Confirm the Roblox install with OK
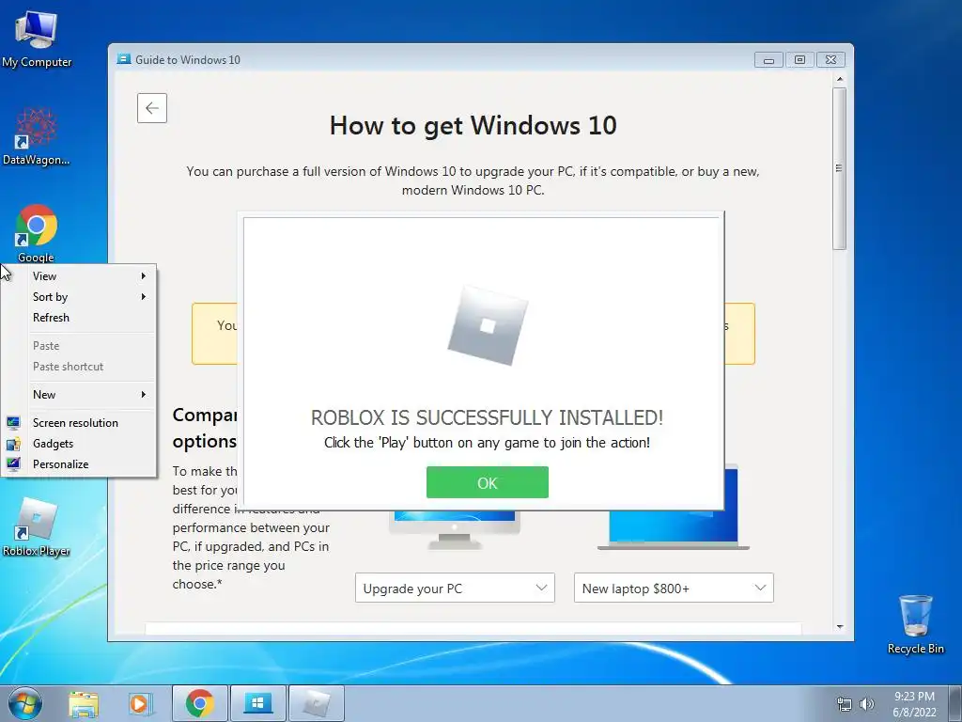The width and height of the screenshot is (962, 722). 488,482
